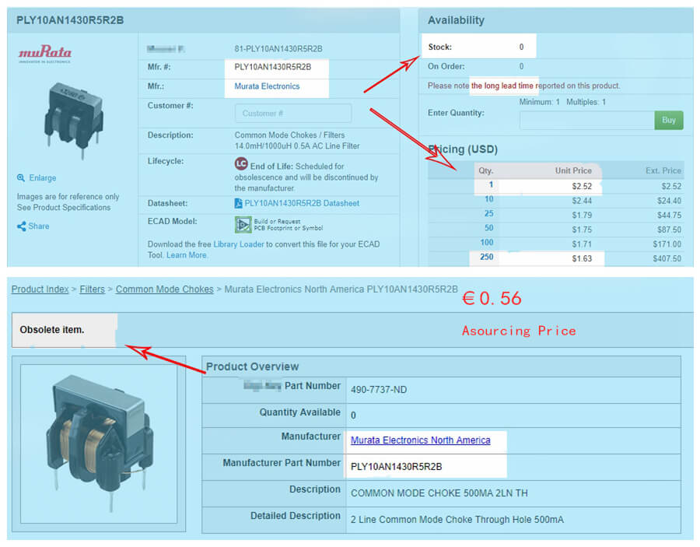Click the Learn More link

(x=186, y=255)
